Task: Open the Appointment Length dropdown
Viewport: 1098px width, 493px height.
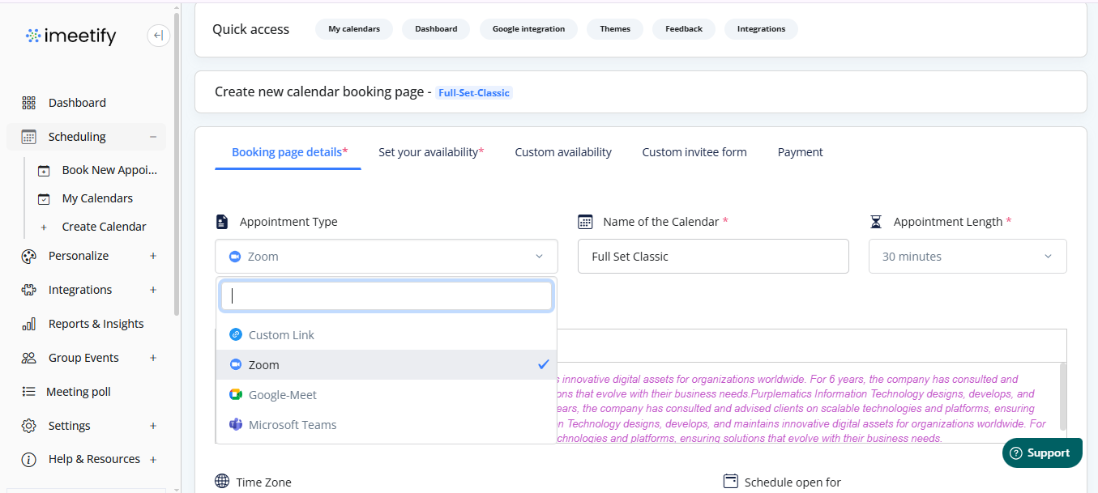Action: pos(967,257)
